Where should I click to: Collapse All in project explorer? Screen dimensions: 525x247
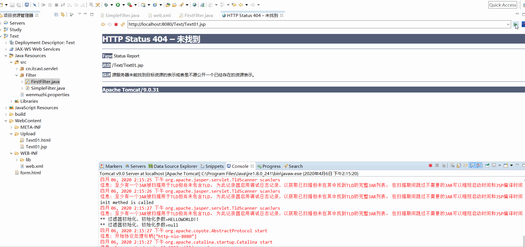pyautogui.click(x=56, y=14)
